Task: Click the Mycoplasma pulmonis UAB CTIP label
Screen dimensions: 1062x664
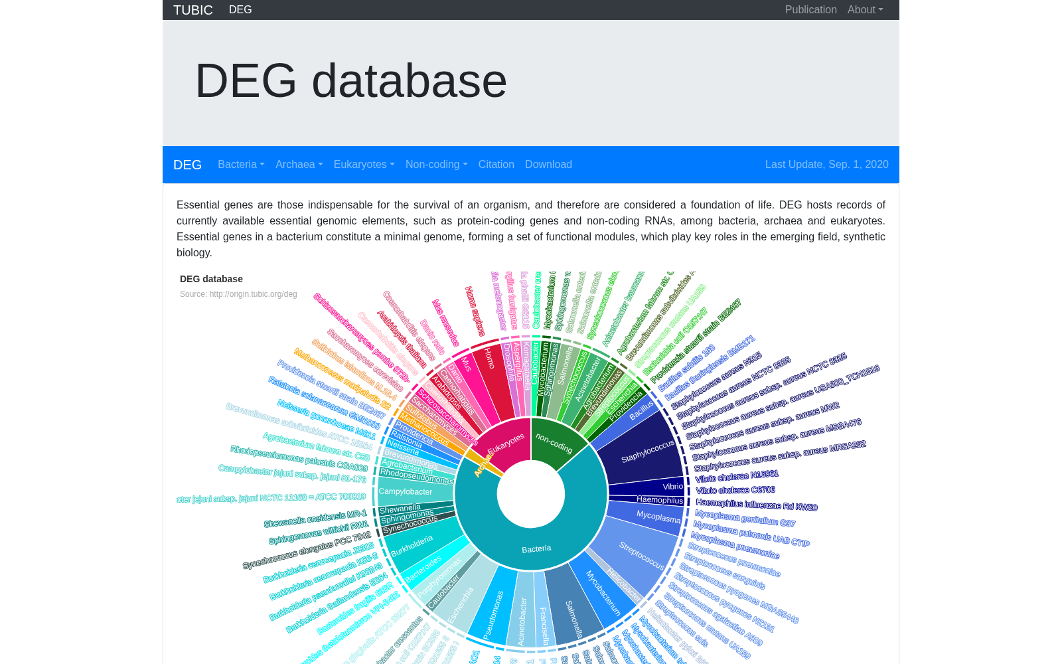Action: coord(751,534)
